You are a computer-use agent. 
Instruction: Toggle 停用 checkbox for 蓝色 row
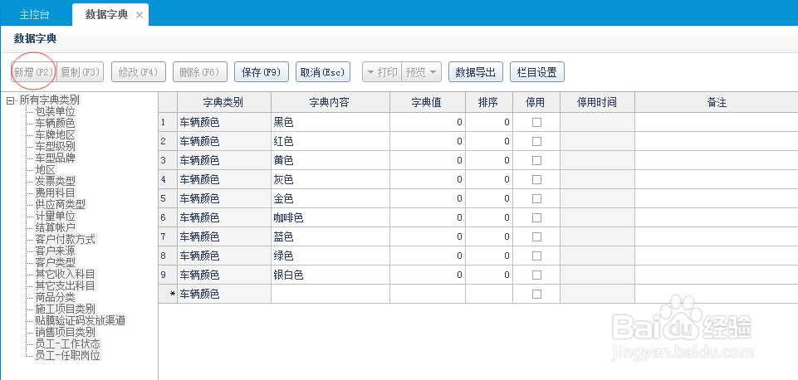click(536, 236)
